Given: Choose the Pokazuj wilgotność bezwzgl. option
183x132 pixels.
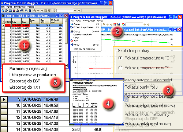Looking at the screenshot, I should coord(149,96).
